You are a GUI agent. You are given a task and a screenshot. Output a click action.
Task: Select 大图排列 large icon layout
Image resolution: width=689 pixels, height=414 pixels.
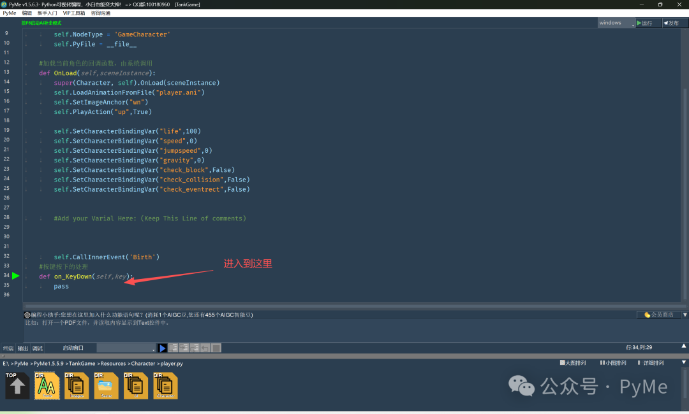click(573, 362)
